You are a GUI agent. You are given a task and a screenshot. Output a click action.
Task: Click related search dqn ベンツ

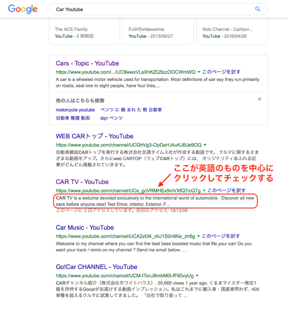[111, 118]
